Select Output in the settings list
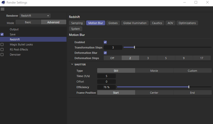 (x=14, y=29)
